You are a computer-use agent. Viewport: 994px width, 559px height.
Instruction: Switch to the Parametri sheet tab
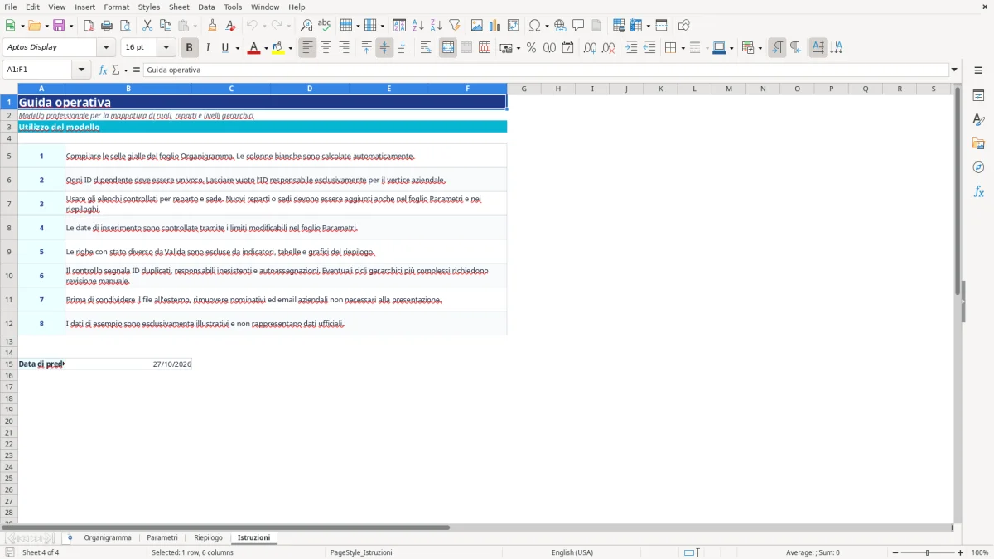pyautogui.click(x=162, y=537)
